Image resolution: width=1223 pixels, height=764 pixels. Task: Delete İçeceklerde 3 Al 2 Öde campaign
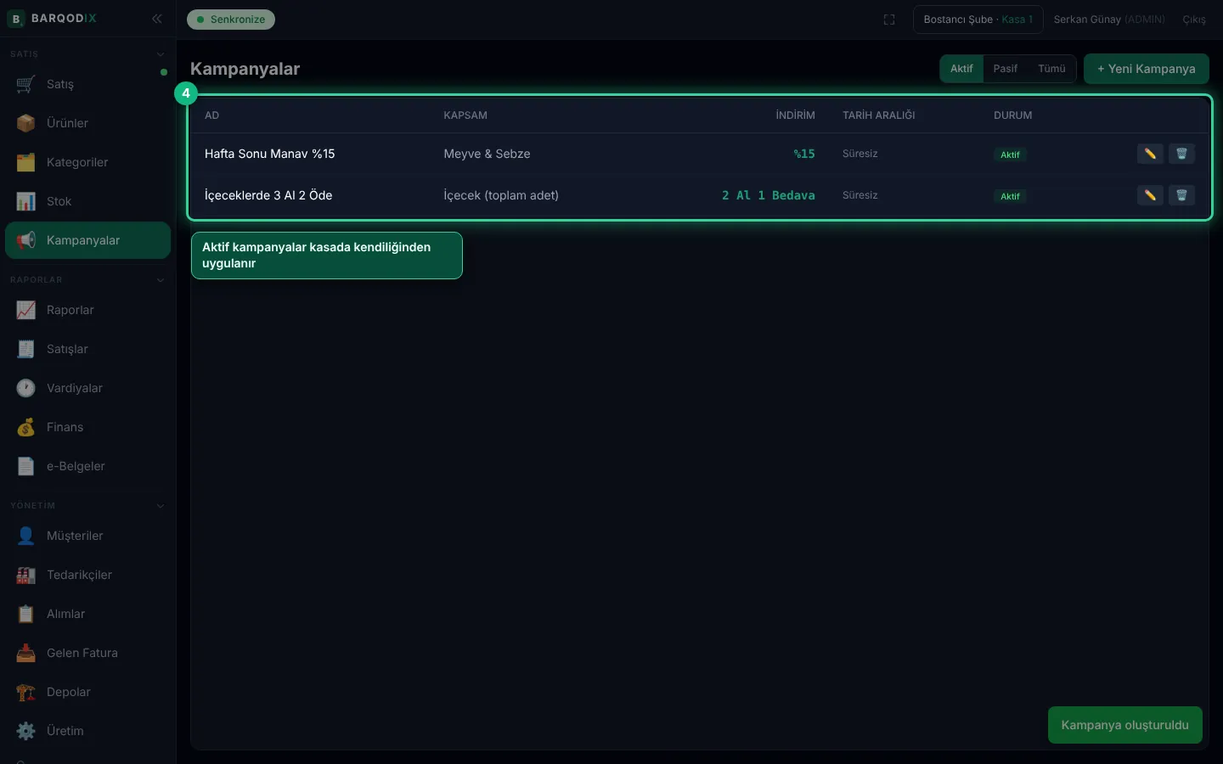1181,195
